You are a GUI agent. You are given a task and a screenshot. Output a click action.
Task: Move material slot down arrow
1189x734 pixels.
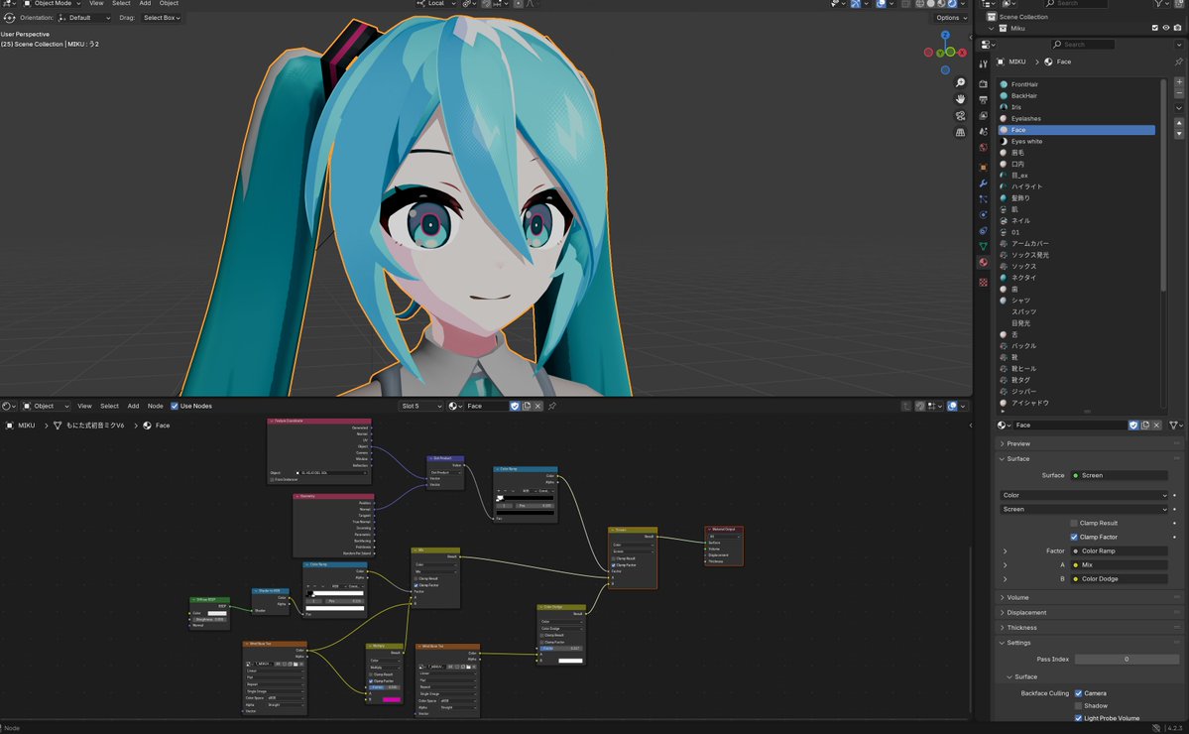click(1178, 134)
